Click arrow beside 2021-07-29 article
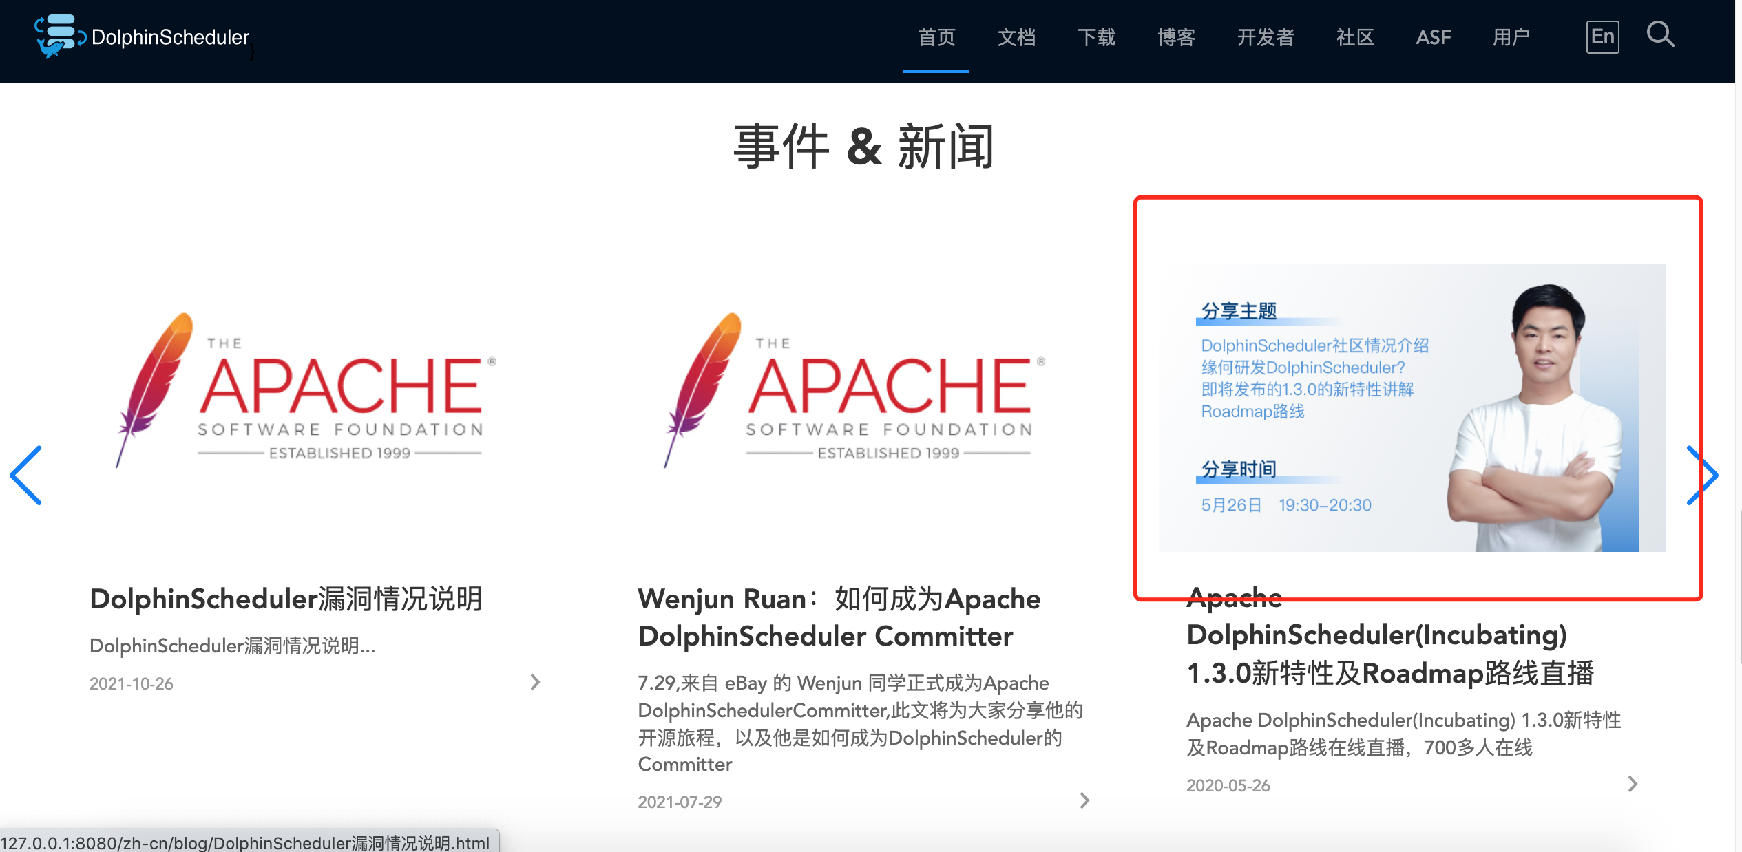This screenshot has height=852, width=1742. (x=1084, y=800)
